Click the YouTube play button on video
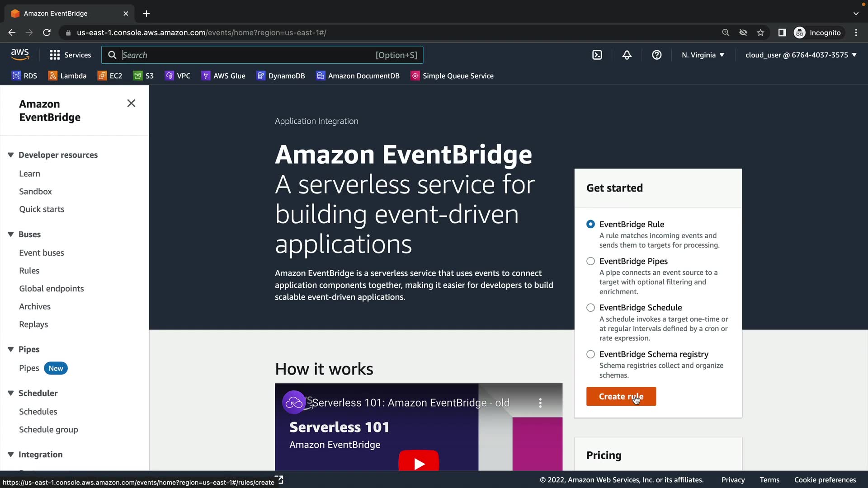 tap(419, 463)
